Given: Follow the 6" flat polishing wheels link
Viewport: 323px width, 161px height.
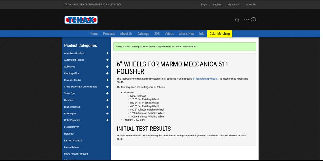Looking at the screenshot, I should click(205, 79).
